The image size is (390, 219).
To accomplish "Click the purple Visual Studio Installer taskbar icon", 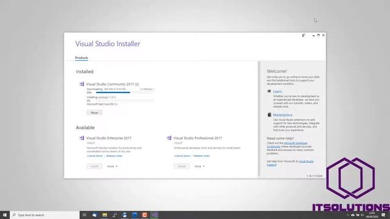I will click(155, 215).
